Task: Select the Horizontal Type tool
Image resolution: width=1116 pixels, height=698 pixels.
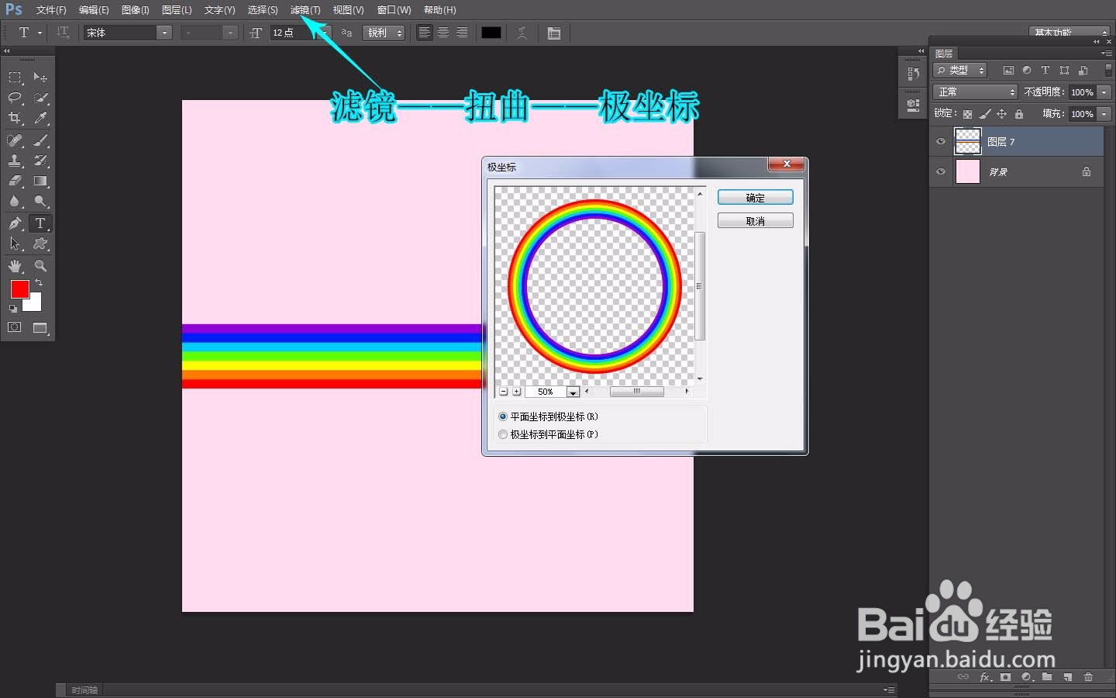Action: [x=40, y=223]
